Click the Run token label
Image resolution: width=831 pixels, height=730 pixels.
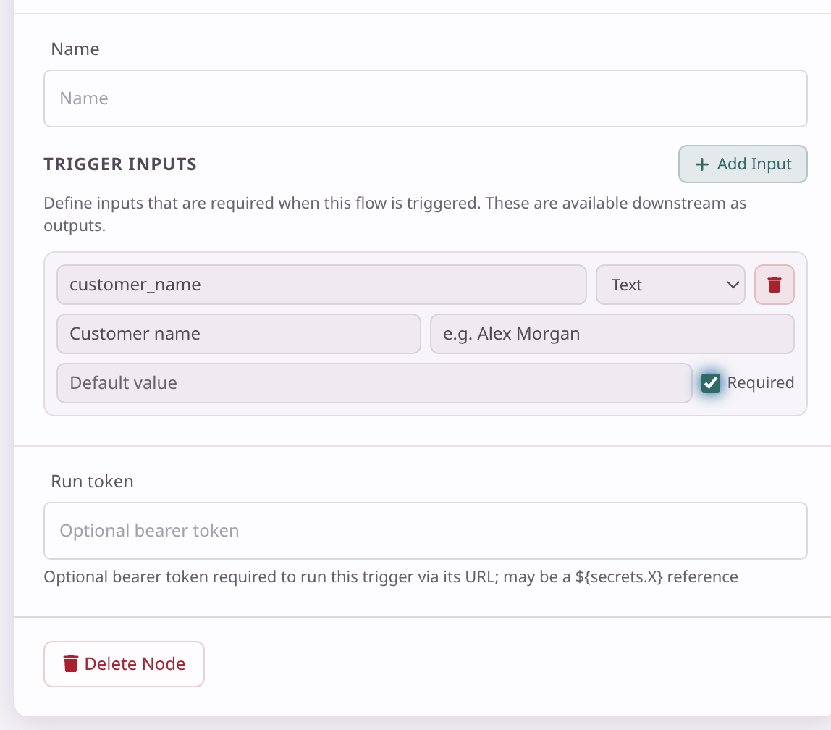click(x=92, y=482)
